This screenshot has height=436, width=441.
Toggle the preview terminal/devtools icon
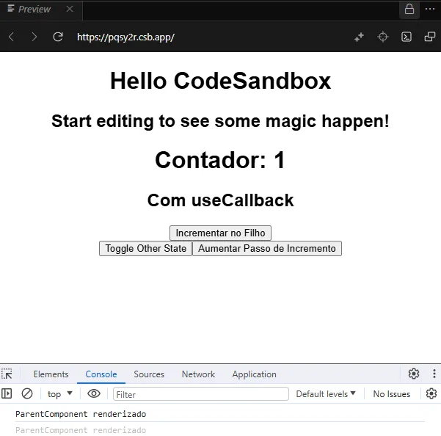(407, 37)
